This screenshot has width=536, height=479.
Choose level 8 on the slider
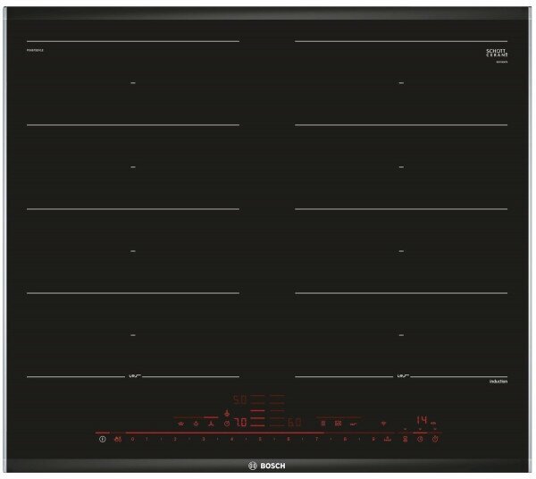coord(345,439)
